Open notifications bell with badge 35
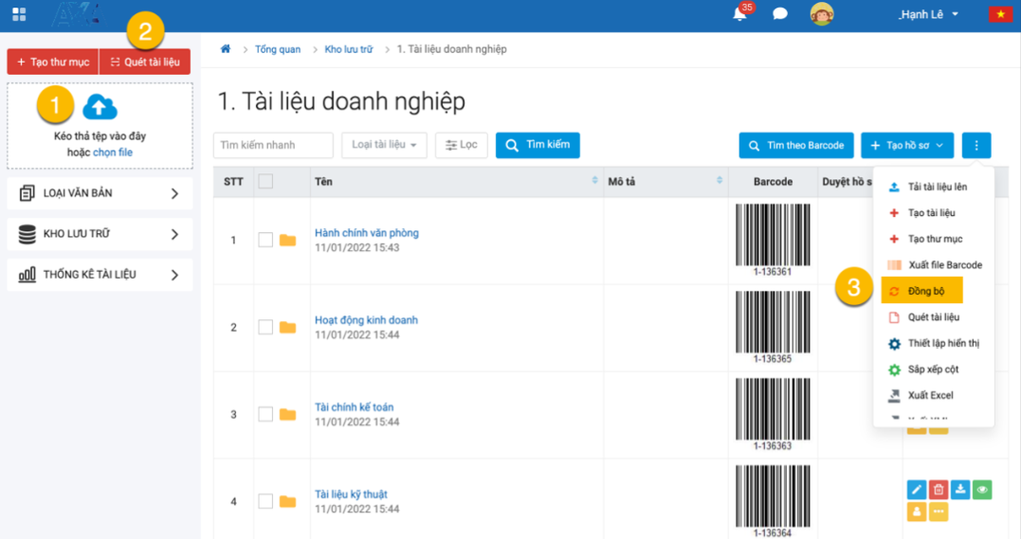Viewport: 1021px width, 539px height. pos(741,12)
